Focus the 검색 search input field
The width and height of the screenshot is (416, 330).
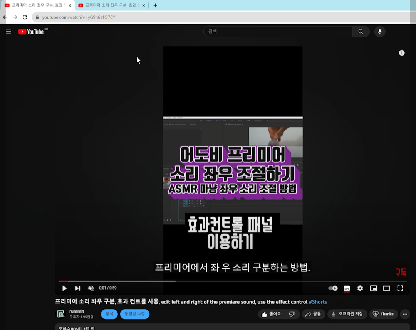click(278, 32)
